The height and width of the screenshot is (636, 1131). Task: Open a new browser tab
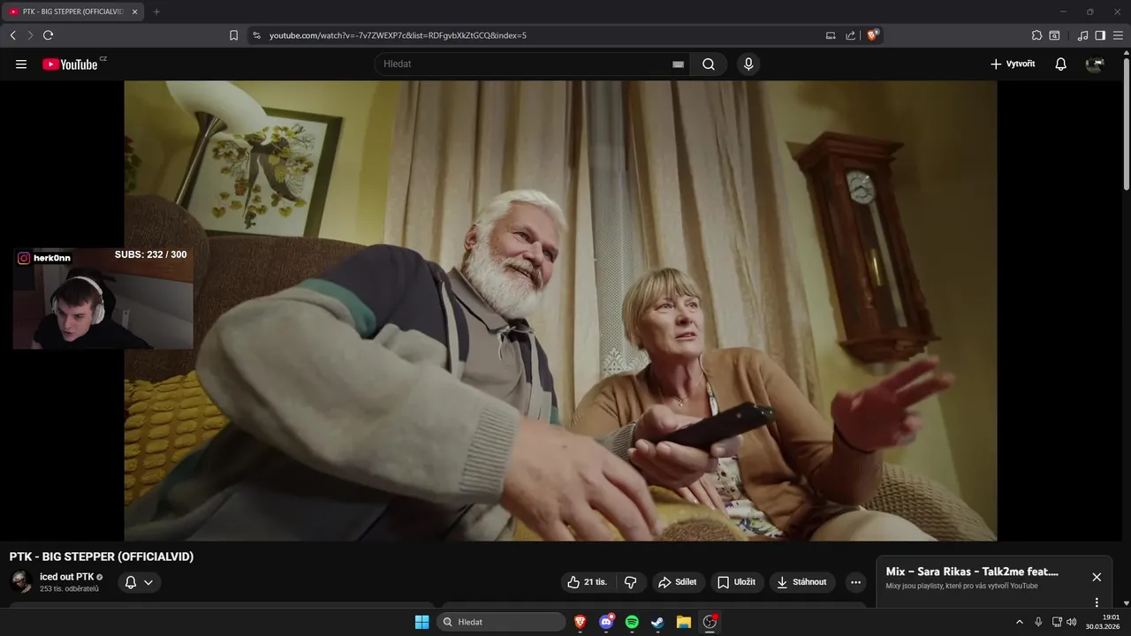click(x=156, y=11)
